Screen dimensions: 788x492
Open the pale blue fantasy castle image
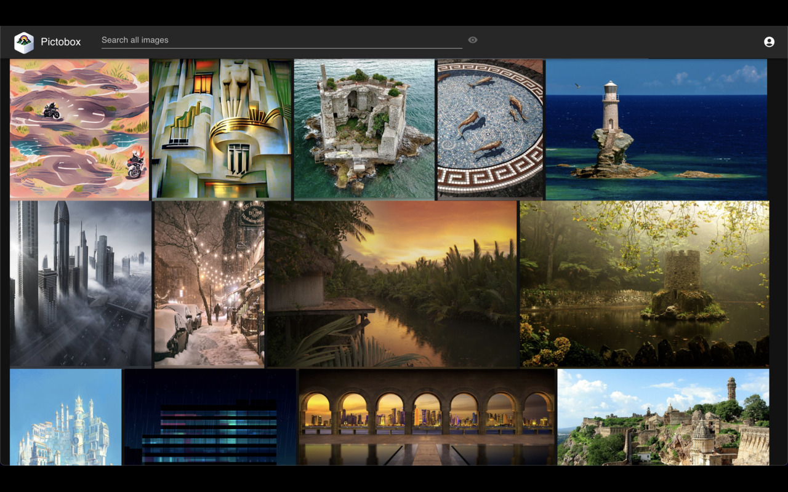66,417
